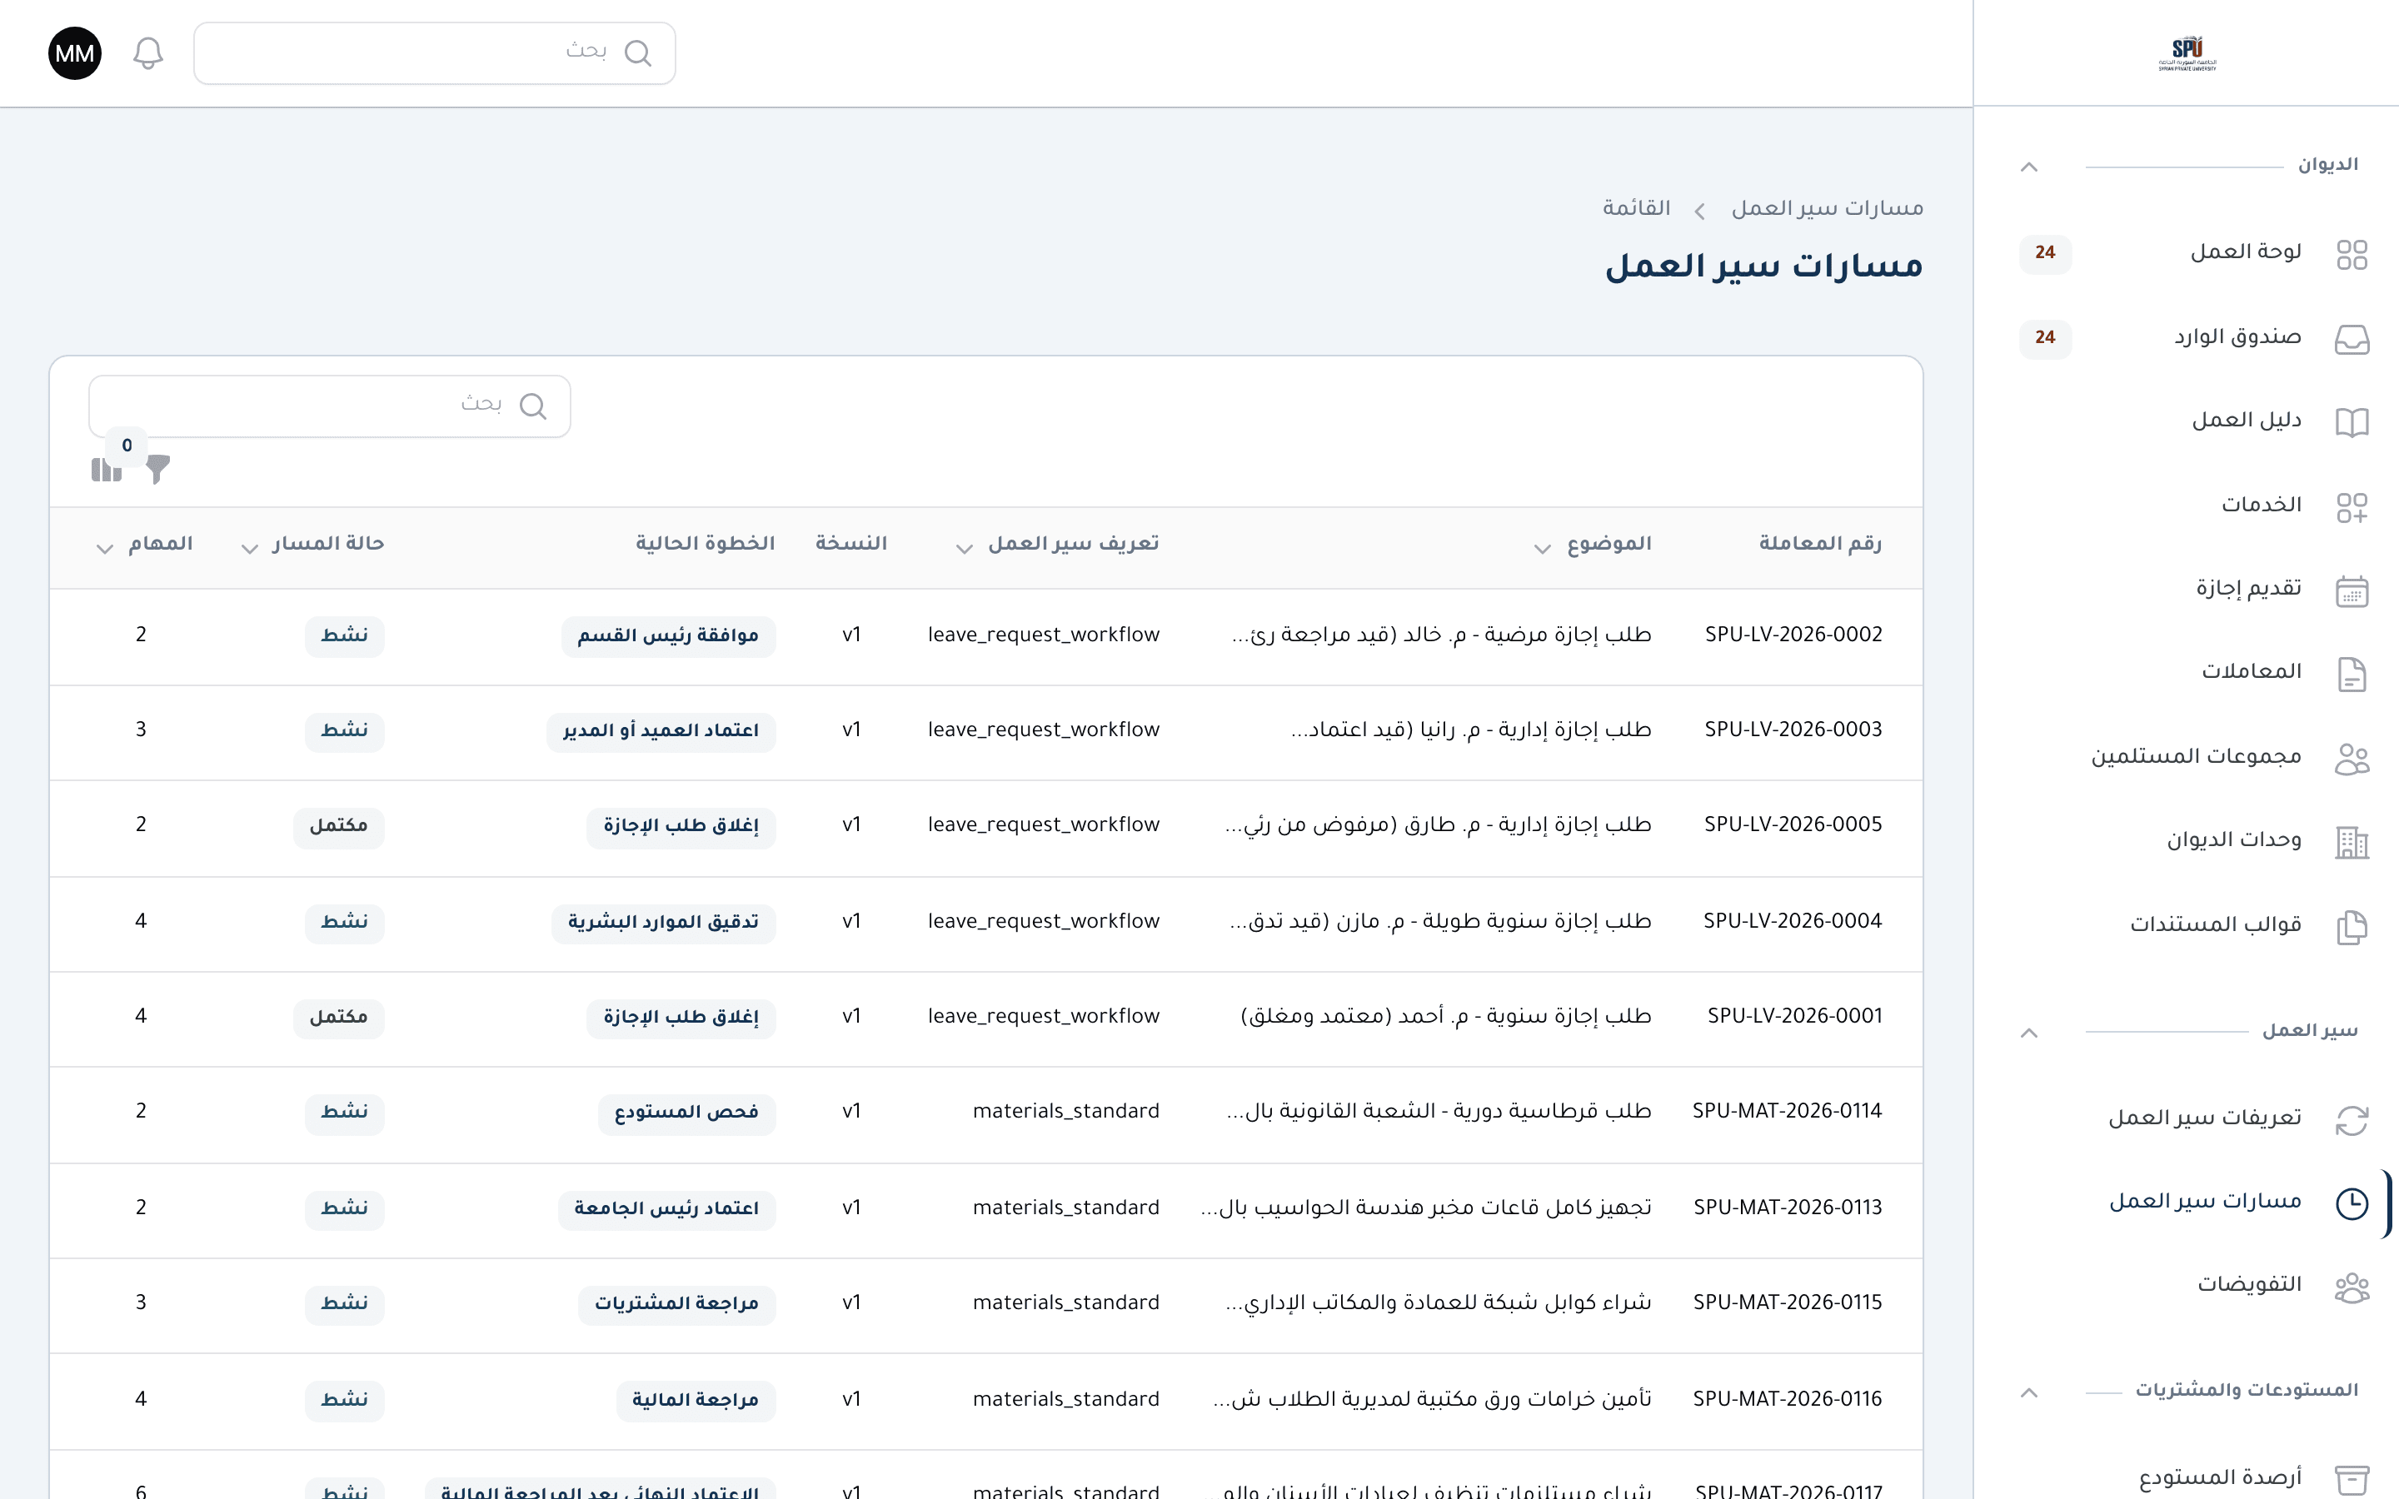The height and width of the screenshot is (1499, 2399).
Task: Click the المعاملات document icon
Action: [2352, 675]
